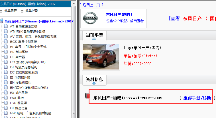
Task: Click the [查看 东风日产 link at top right
Action: (x=192, y=18)
